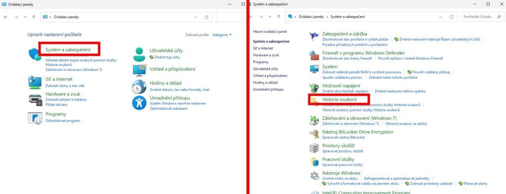Screen dimensions: 506x194
Task: Click Ovládací panely in the right window breadcrumb
Action: click(x=311, y=17)
